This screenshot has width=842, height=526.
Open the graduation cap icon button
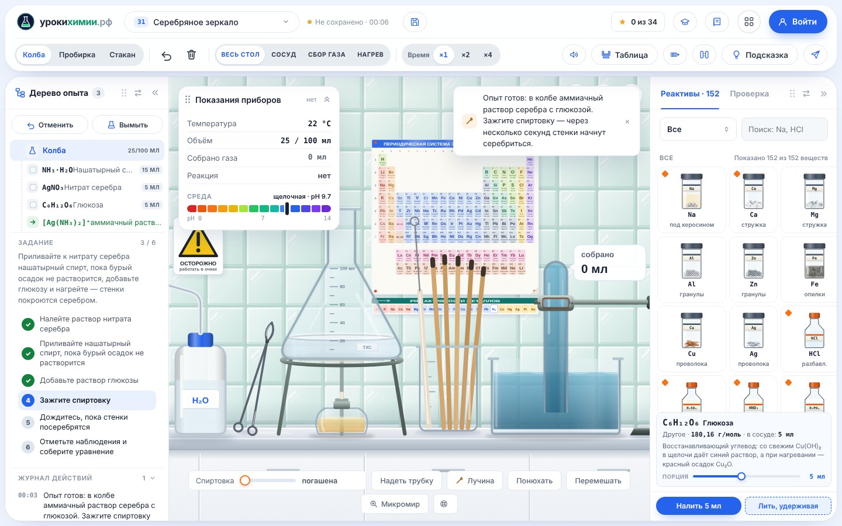[x=685, y=22]
